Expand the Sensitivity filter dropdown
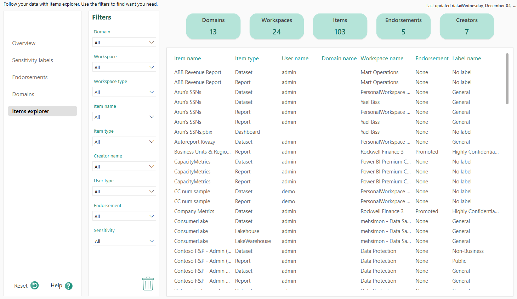Image resolution: width=517 pixels, height=299 pixels. [x=124, y=241]
